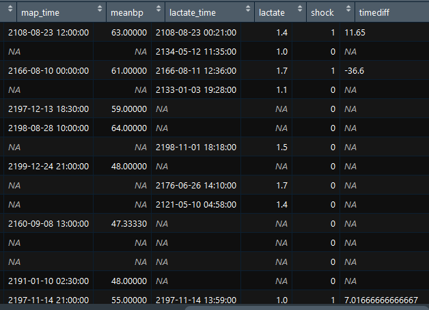Select timediff value -36.6
Image resolution: width=429 pixels, height=310 pixels.
coord(355,71)
